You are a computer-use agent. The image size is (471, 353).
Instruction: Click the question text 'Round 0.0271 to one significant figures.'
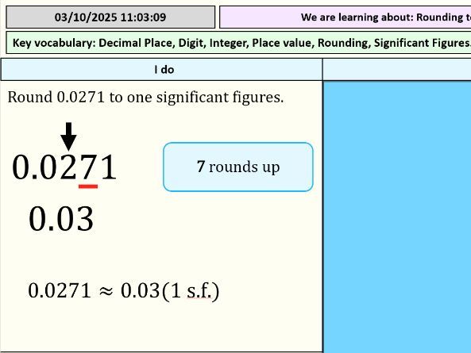tap(145, 97)
